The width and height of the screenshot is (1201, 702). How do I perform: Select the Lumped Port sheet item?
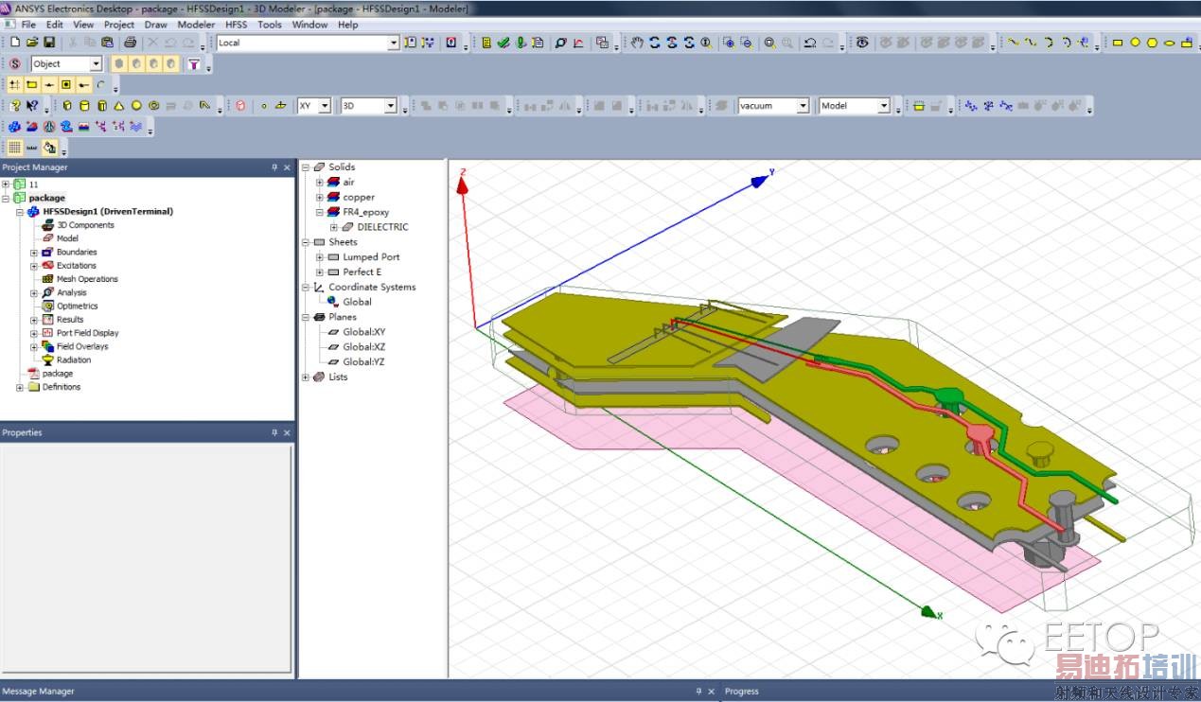[371, 257]
